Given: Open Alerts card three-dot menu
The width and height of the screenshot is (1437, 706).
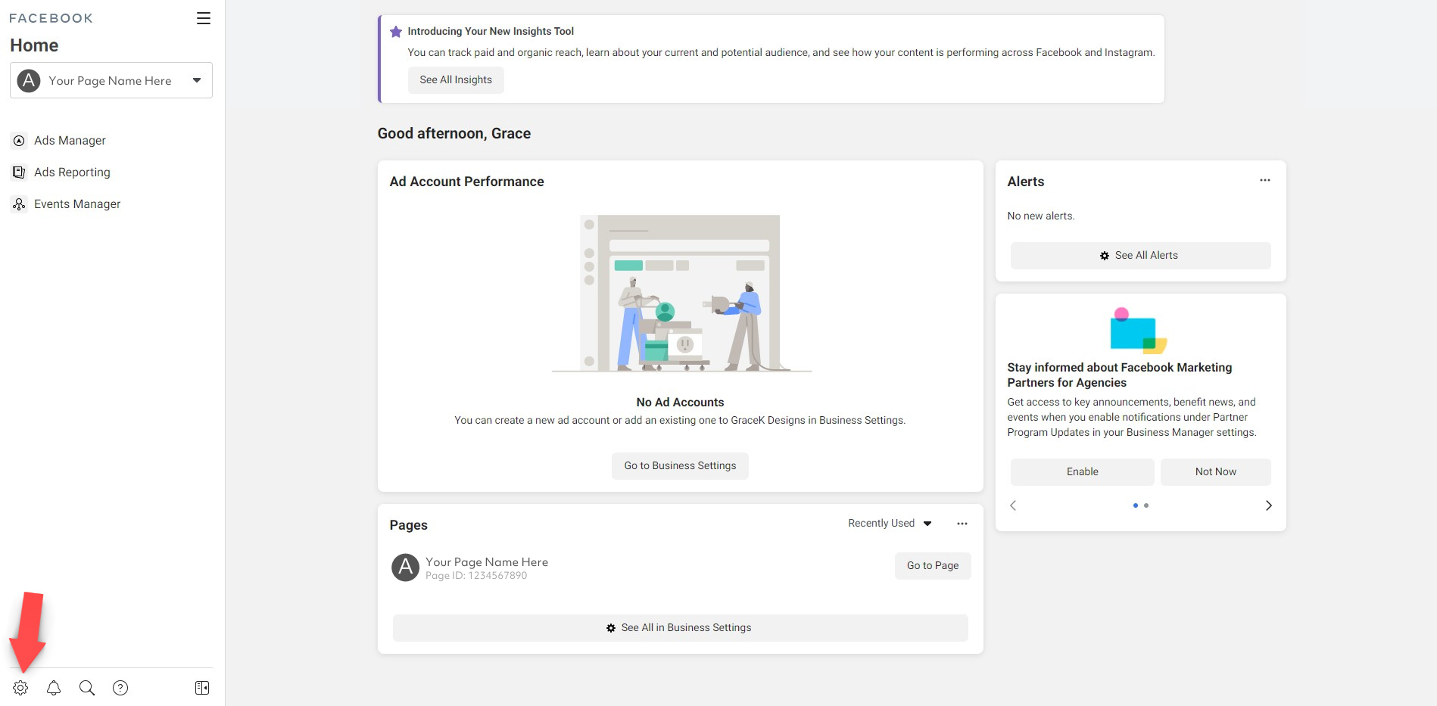Looking at the screenshot, I should click(x=1265, y=180).
